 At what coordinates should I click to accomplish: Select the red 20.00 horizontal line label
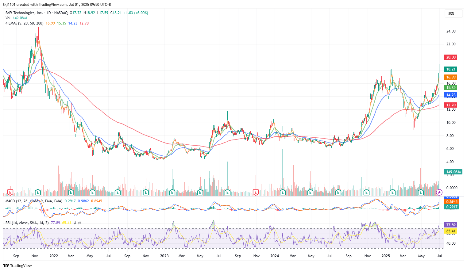click(451, 57)
